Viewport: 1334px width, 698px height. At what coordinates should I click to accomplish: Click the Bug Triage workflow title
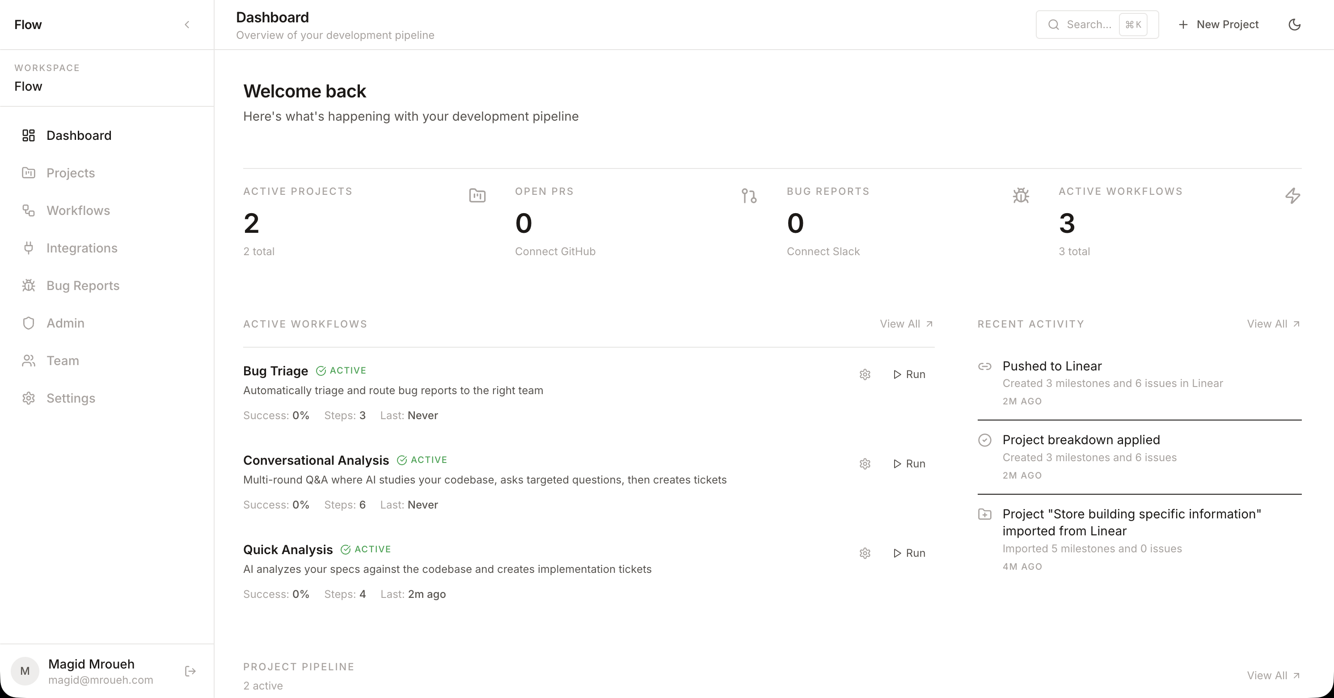coord(275,371)
